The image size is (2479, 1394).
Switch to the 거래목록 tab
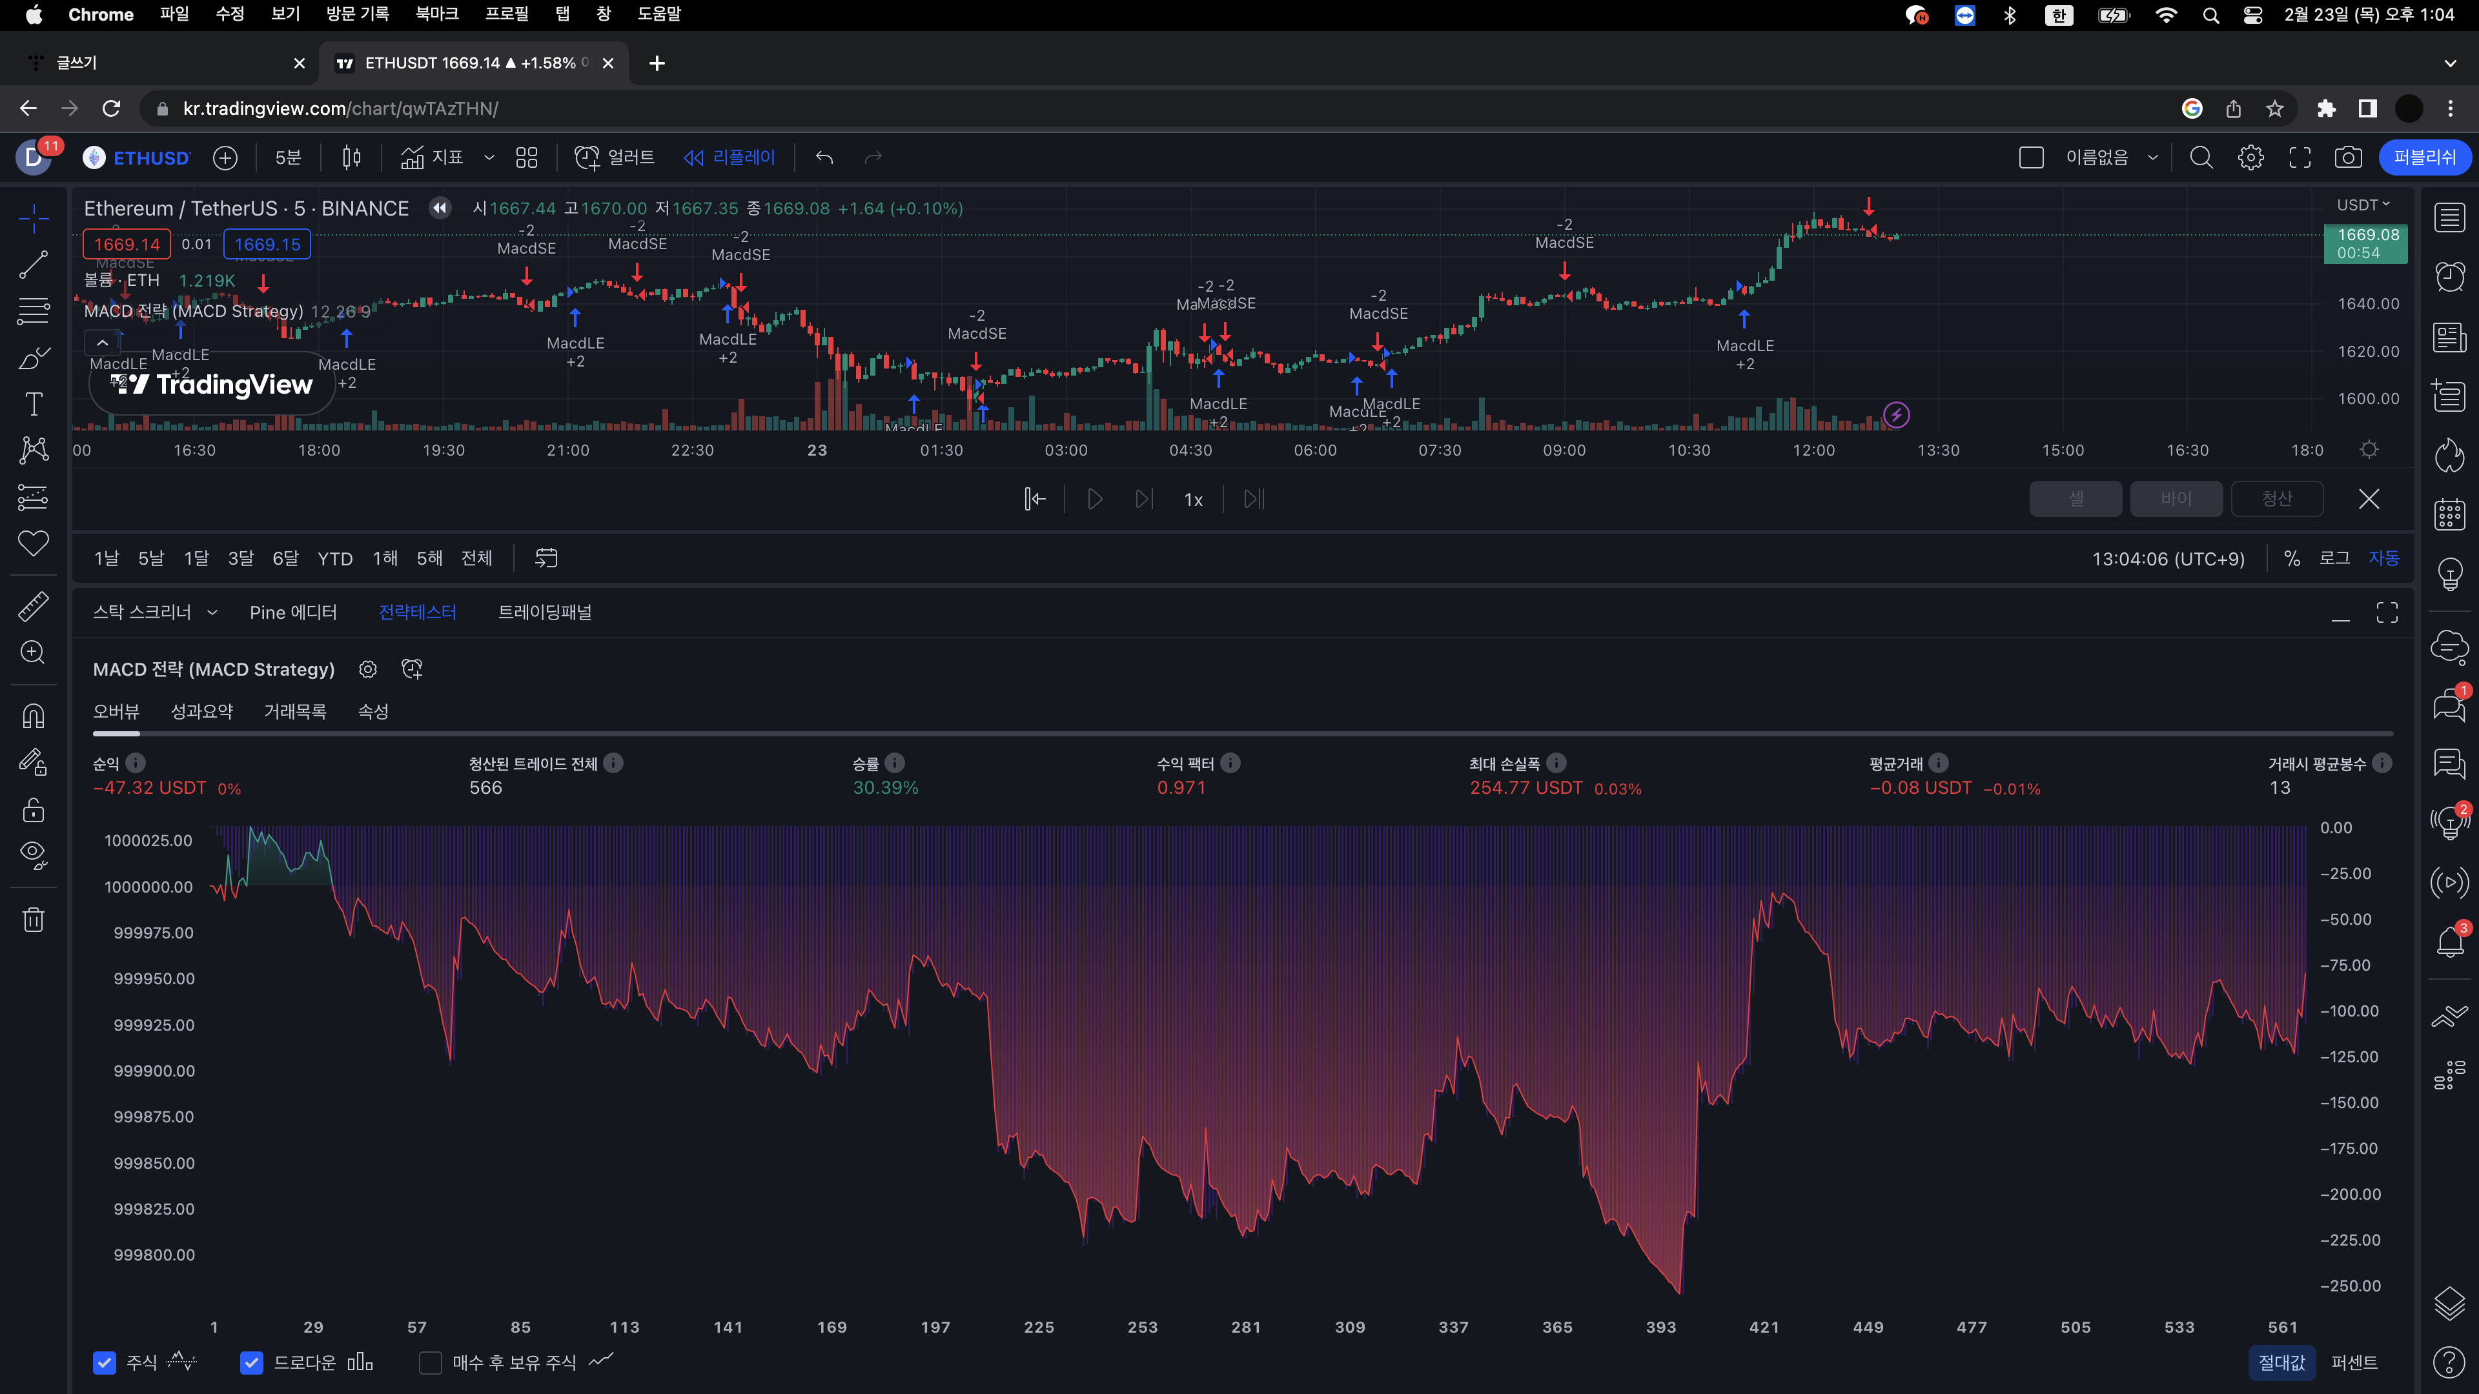294,712
